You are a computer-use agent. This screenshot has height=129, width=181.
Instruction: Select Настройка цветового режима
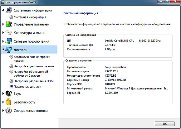34,66
